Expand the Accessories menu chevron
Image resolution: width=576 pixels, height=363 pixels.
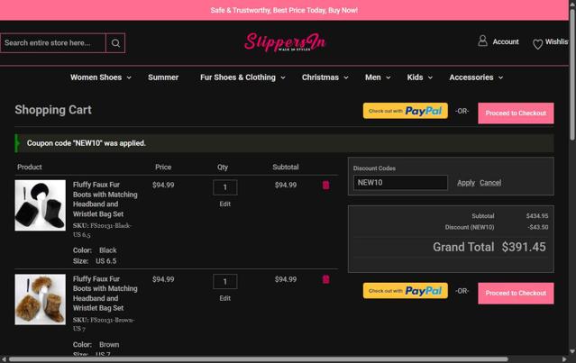click(500, 77)
